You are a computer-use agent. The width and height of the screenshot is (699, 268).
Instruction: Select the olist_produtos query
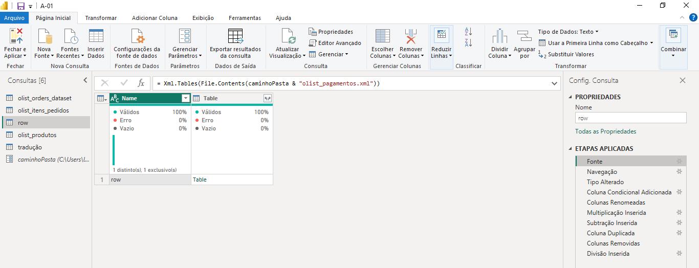tap(47, 135)
